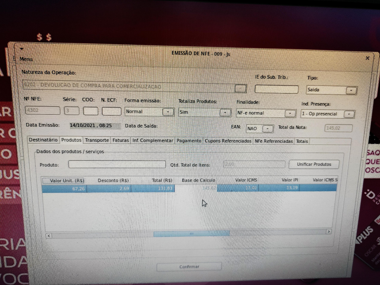The height and width of the screenshot is (285, 380).
Task: Expand Forma emissão dropdown showing Normal
Action: pyautogui.click(x=168, y=112)
